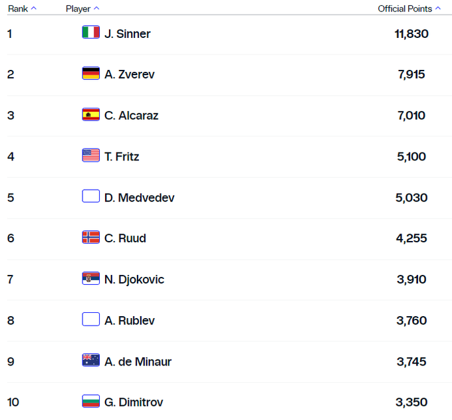Open J. Sinner's player profile
The height and width of the screenshot is (420, 452).
128,33
